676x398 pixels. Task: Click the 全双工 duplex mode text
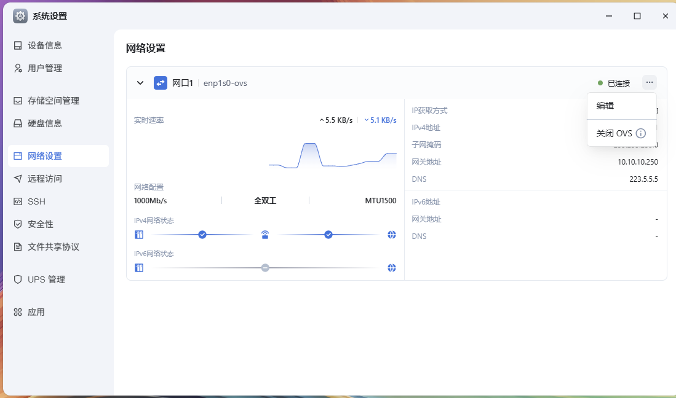click(265, 200)
